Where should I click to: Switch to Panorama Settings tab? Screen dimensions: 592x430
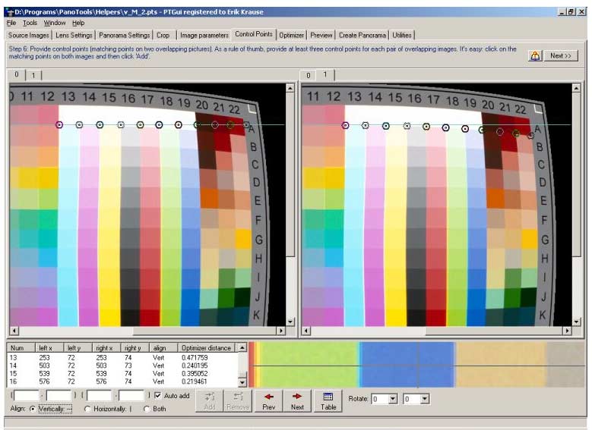tap(124, 35)
